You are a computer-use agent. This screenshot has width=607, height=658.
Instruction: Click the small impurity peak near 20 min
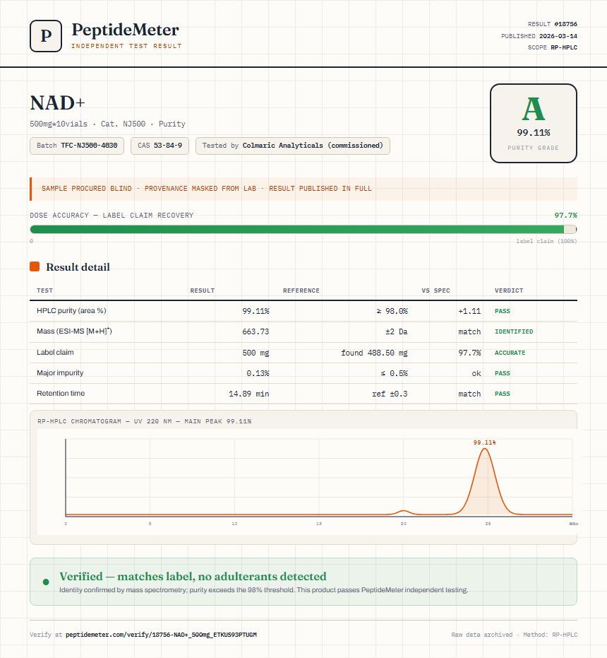(403, 512)
